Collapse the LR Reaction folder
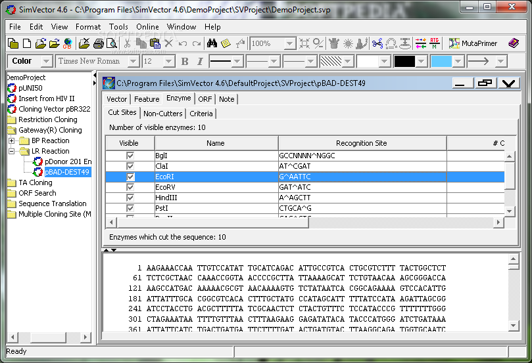This screenshot has height=363, width=532. coord(12,151)
